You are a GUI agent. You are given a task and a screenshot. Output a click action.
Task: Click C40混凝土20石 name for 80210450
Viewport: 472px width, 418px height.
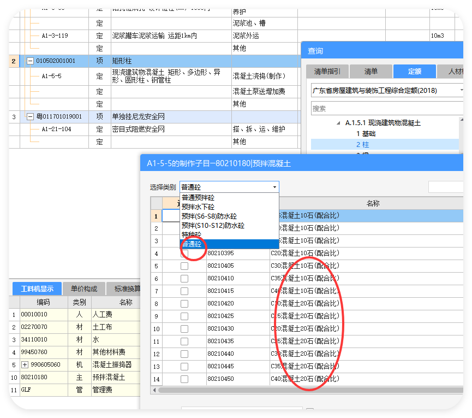click(304, 379)
